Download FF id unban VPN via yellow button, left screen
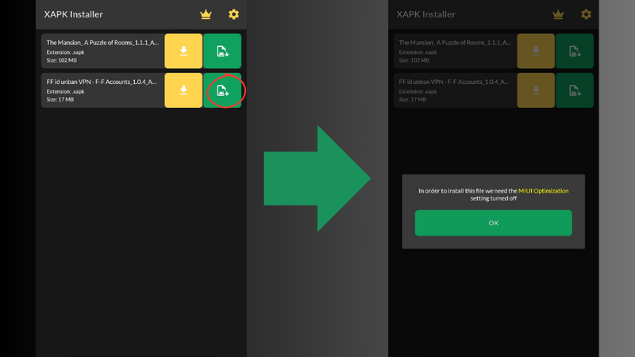 tap(183, 90)
